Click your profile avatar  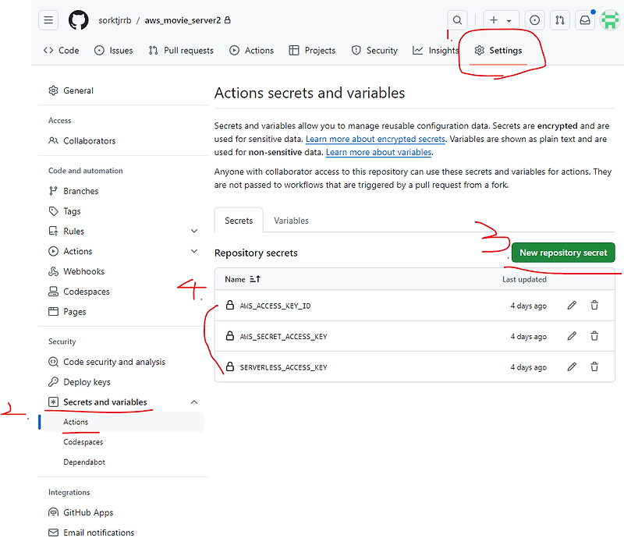610,19
